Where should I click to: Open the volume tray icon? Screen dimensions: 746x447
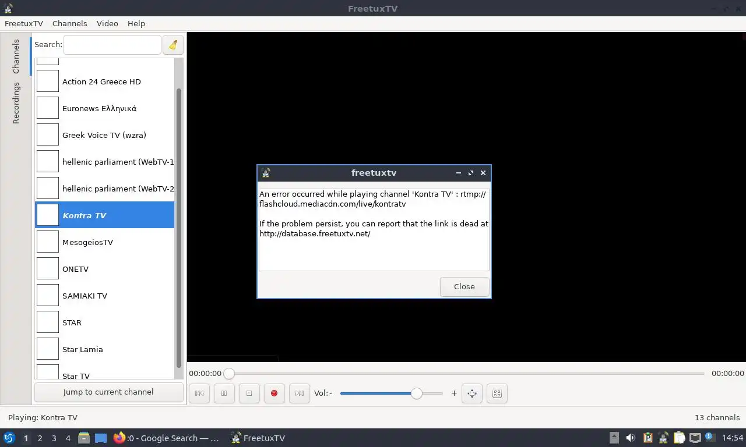pyautogui.click(x=631, y=438)
